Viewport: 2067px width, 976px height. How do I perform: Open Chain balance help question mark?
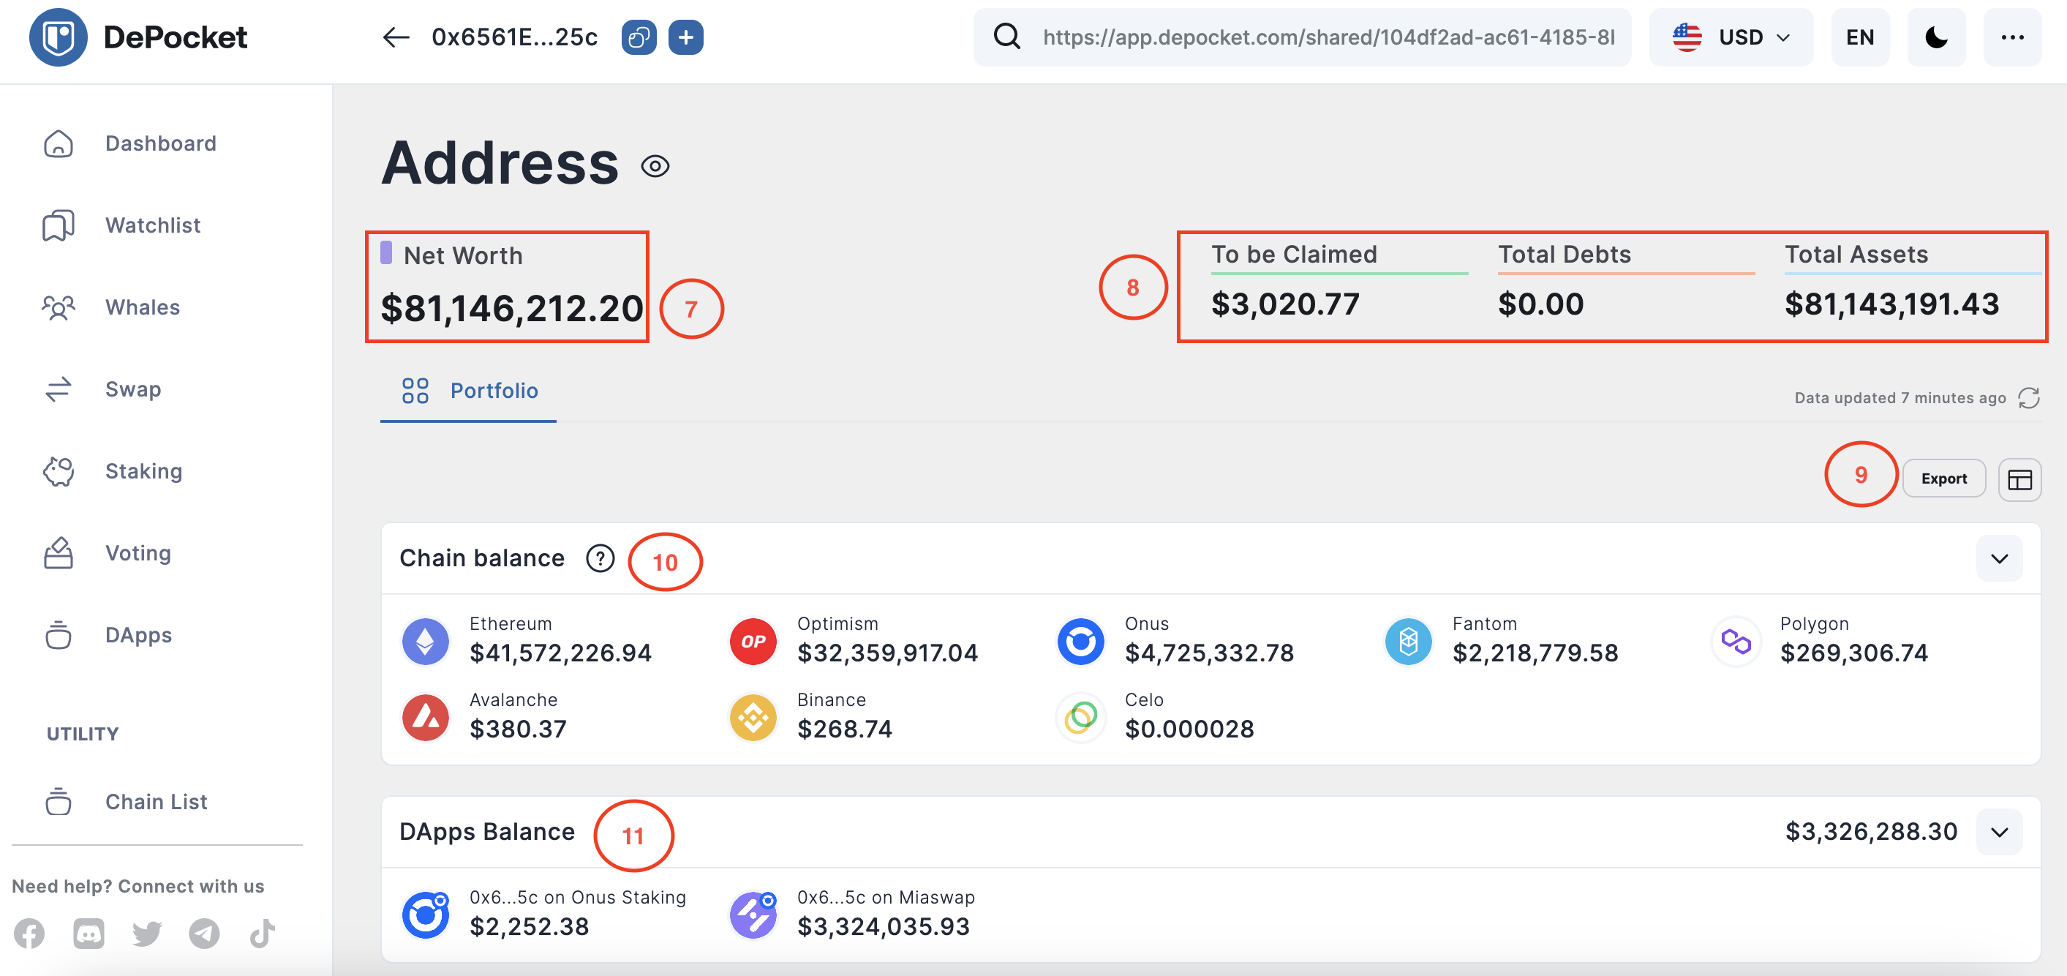tap(599, 558)
